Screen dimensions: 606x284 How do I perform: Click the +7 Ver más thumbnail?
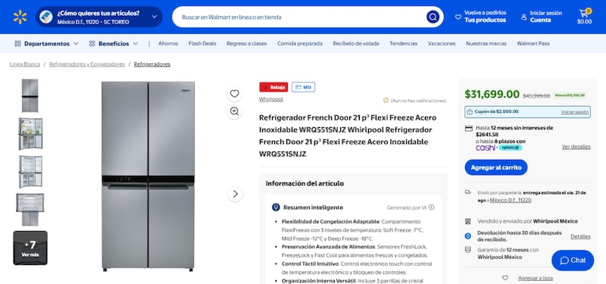click(30, 248)
